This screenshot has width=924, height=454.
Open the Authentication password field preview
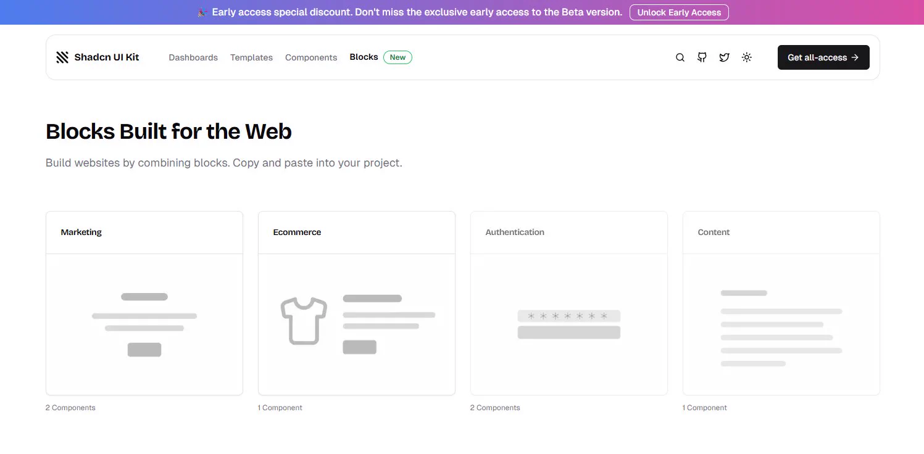(568, 316)
